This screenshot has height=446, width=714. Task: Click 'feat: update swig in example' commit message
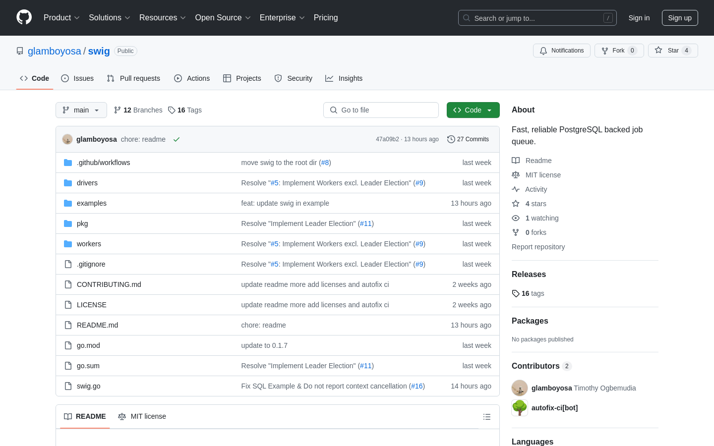pos(285,203)
